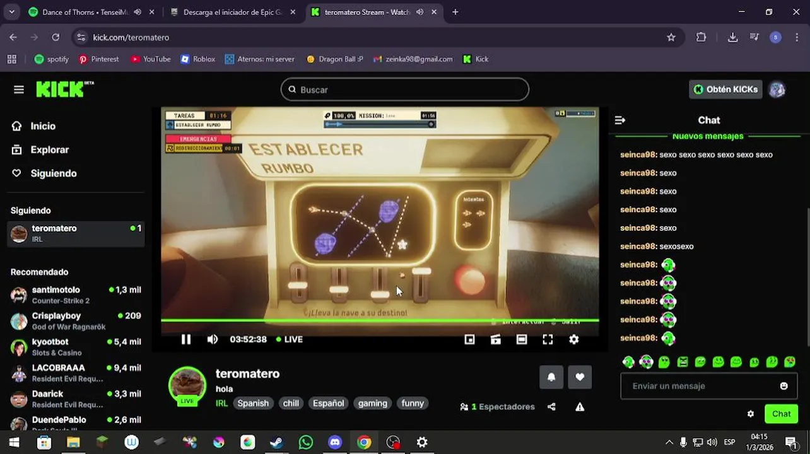This screenshot has width=810, height=454.
Task: Open the Kick hamburger menu
Action: (x=19, y=90)
